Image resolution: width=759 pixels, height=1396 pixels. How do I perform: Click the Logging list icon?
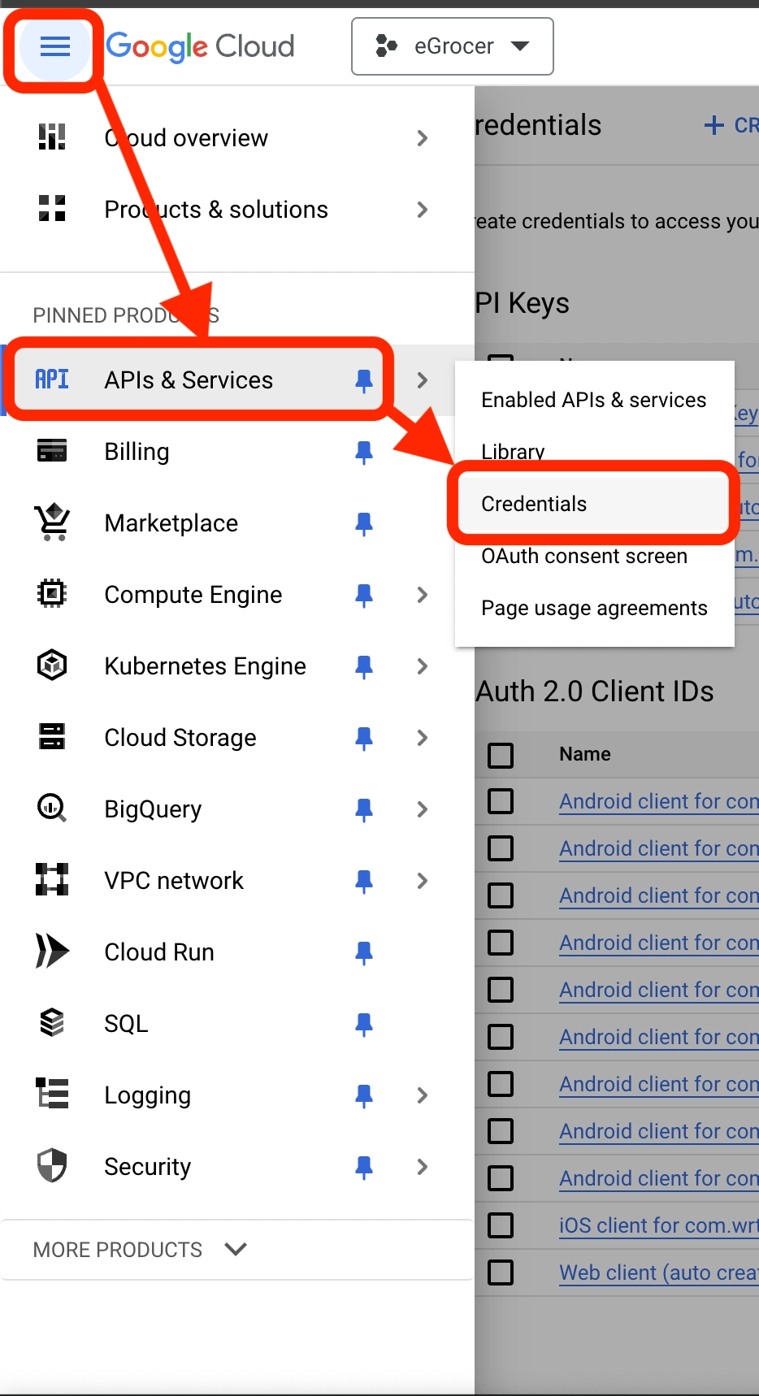point(52,1094)
